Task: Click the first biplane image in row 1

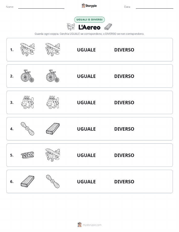Action: click(x=28, y=50)
